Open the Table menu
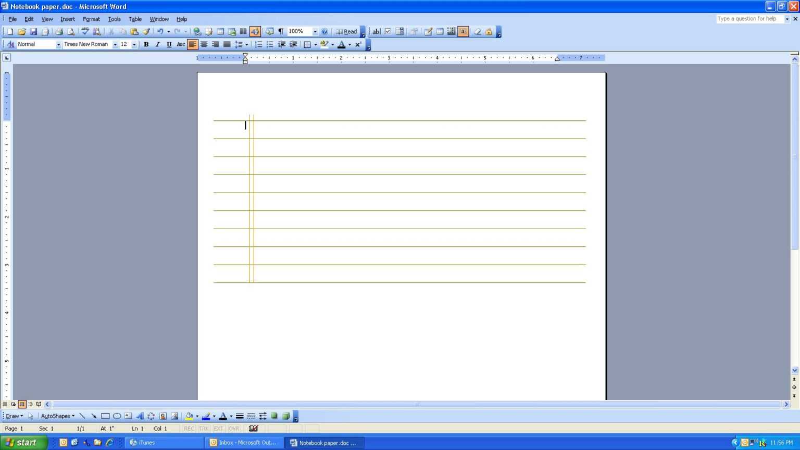The width and height of the screenshot is (800, 450). pyautogui.click(x=135, y=19)
